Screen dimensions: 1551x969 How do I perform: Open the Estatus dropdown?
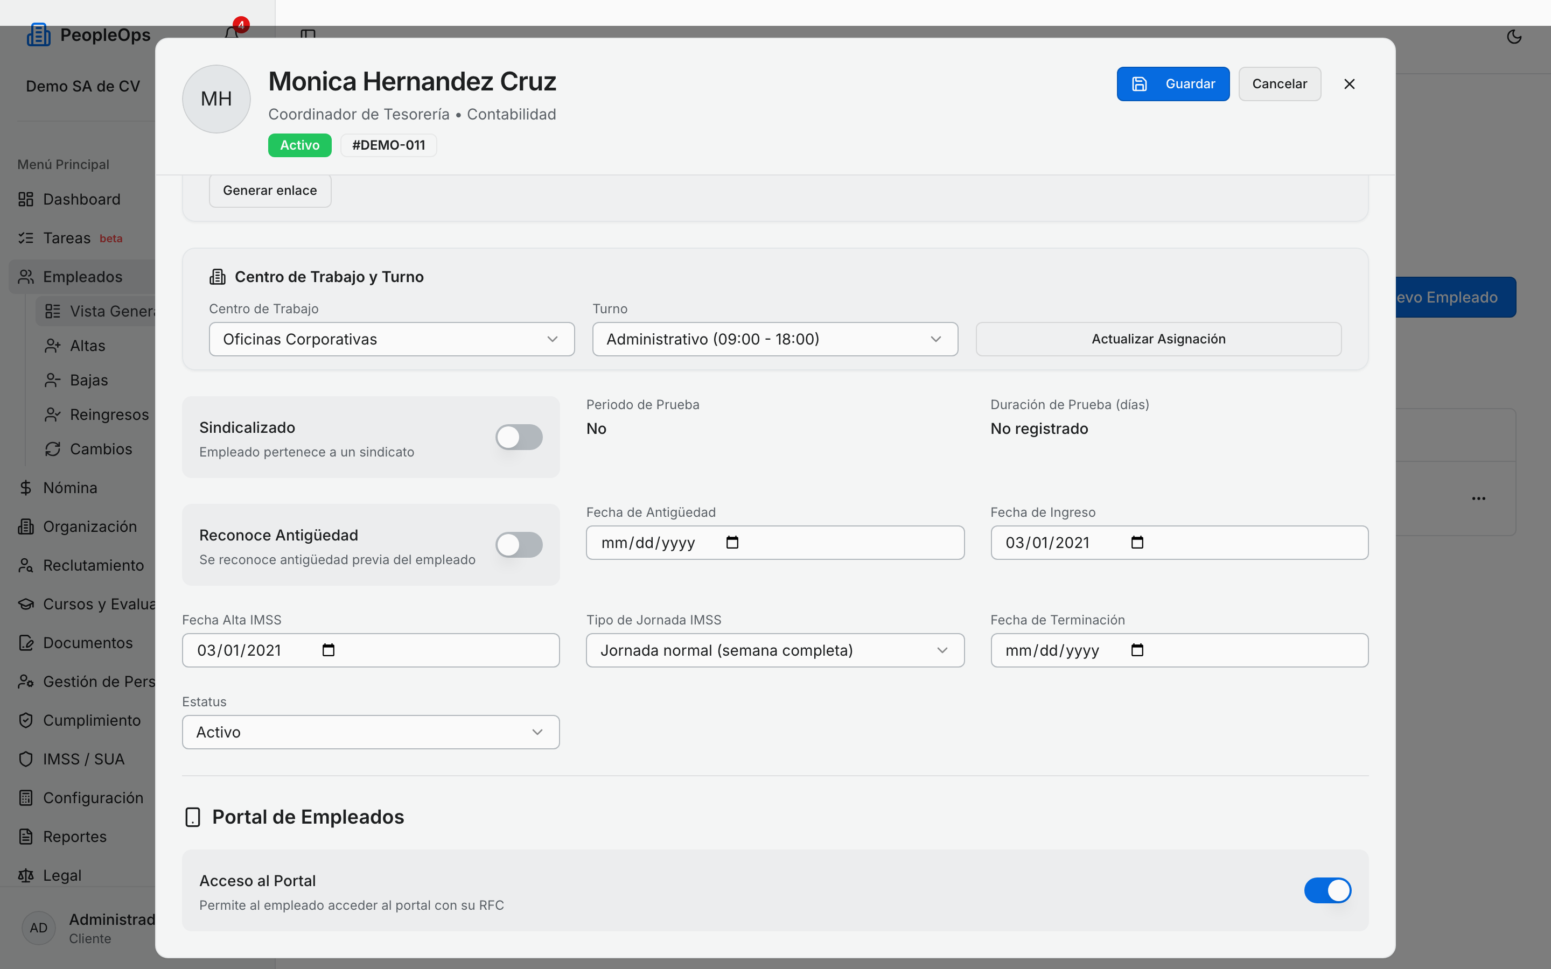(371, 732)
